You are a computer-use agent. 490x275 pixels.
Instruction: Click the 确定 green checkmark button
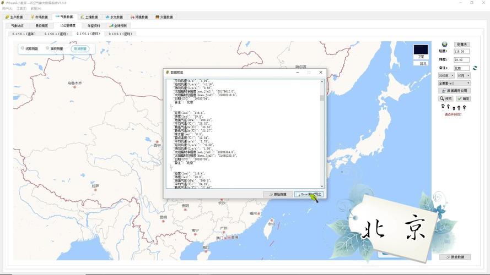pos(463,98)
